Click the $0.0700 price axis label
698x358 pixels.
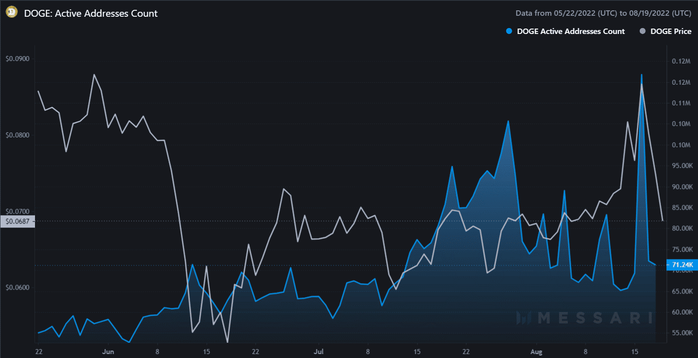pos(18,211)
